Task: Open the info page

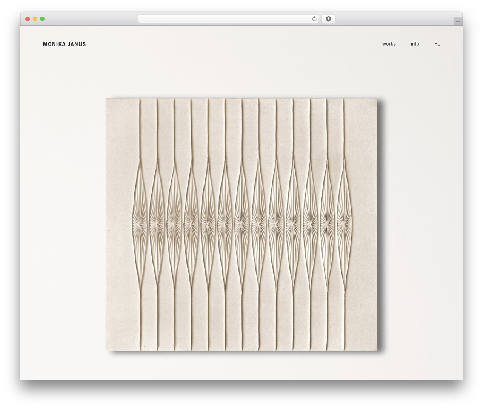Action: [x=415, y=44]
